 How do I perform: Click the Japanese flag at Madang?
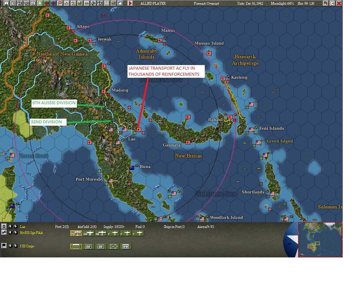coord(104,92)
